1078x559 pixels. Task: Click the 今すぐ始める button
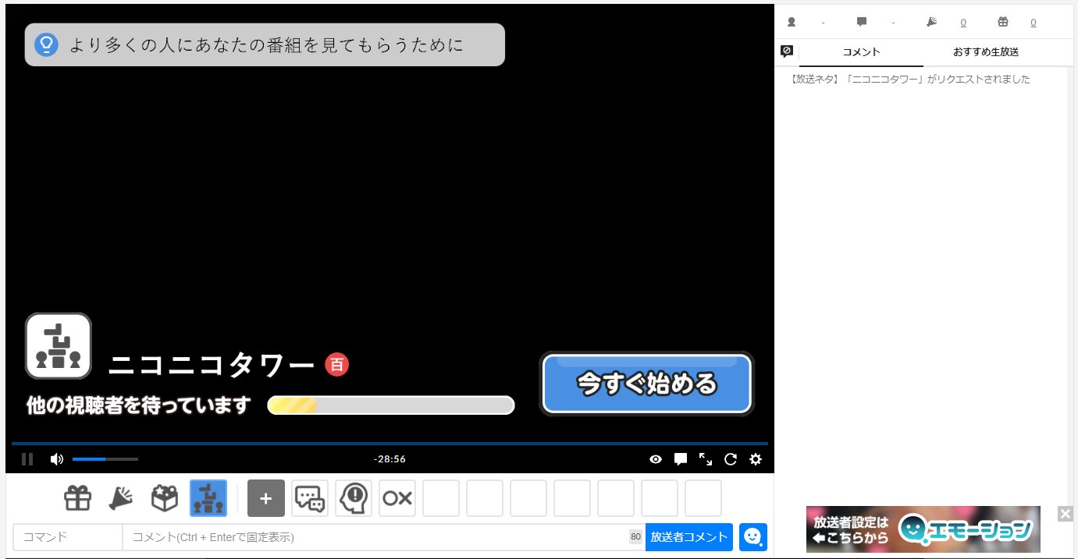coord(647,384)
